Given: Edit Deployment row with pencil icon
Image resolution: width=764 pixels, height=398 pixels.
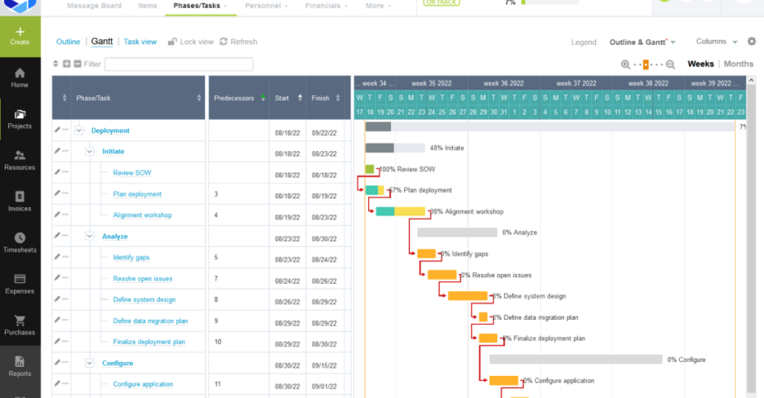Looking at the screenshot, I should (57, 130).
